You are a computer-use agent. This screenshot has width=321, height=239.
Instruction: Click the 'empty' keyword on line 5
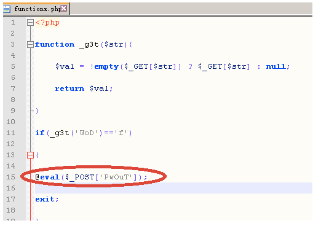click(106, 67)
